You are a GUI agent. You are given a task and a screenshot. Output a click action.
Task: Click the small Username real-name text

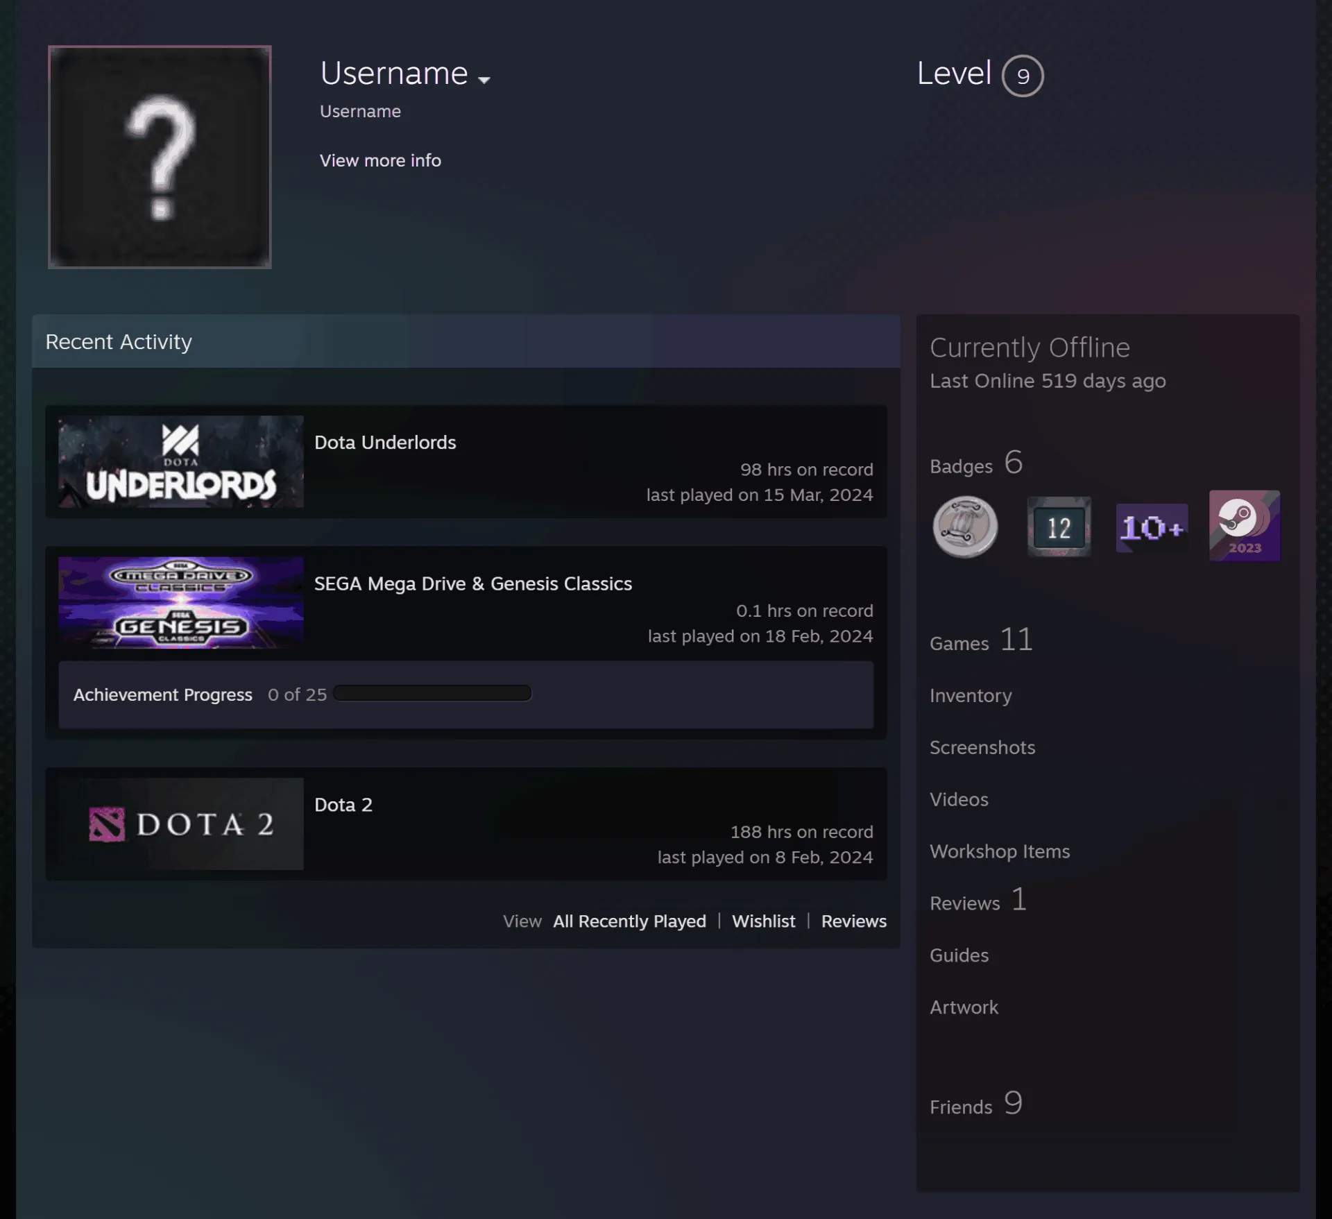click(x=360, y=111)
